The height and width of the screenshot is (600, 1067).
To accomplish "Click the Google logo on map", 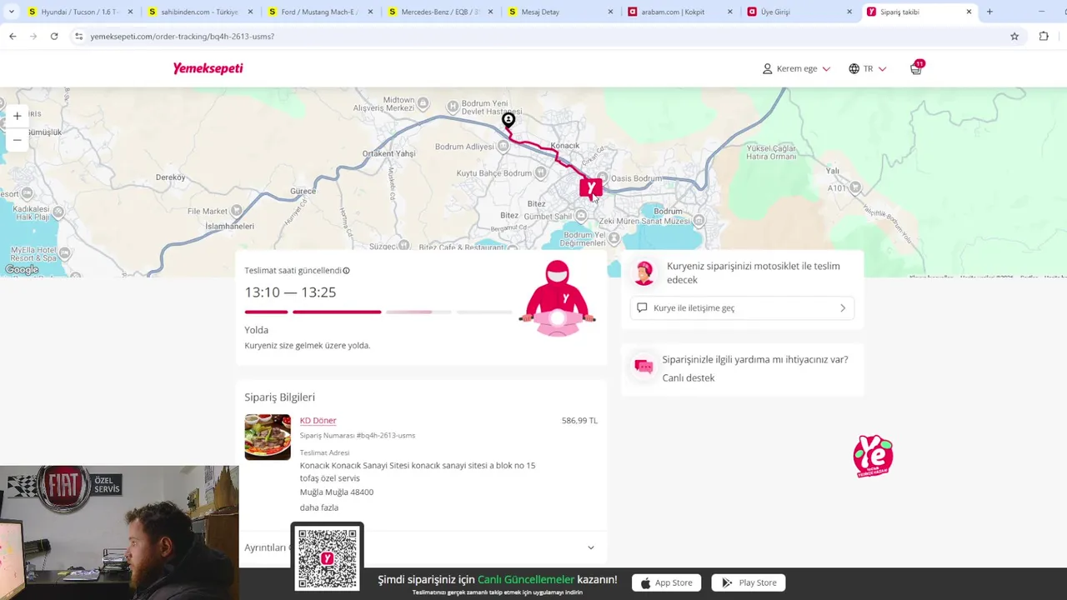I will coord(22,270).
